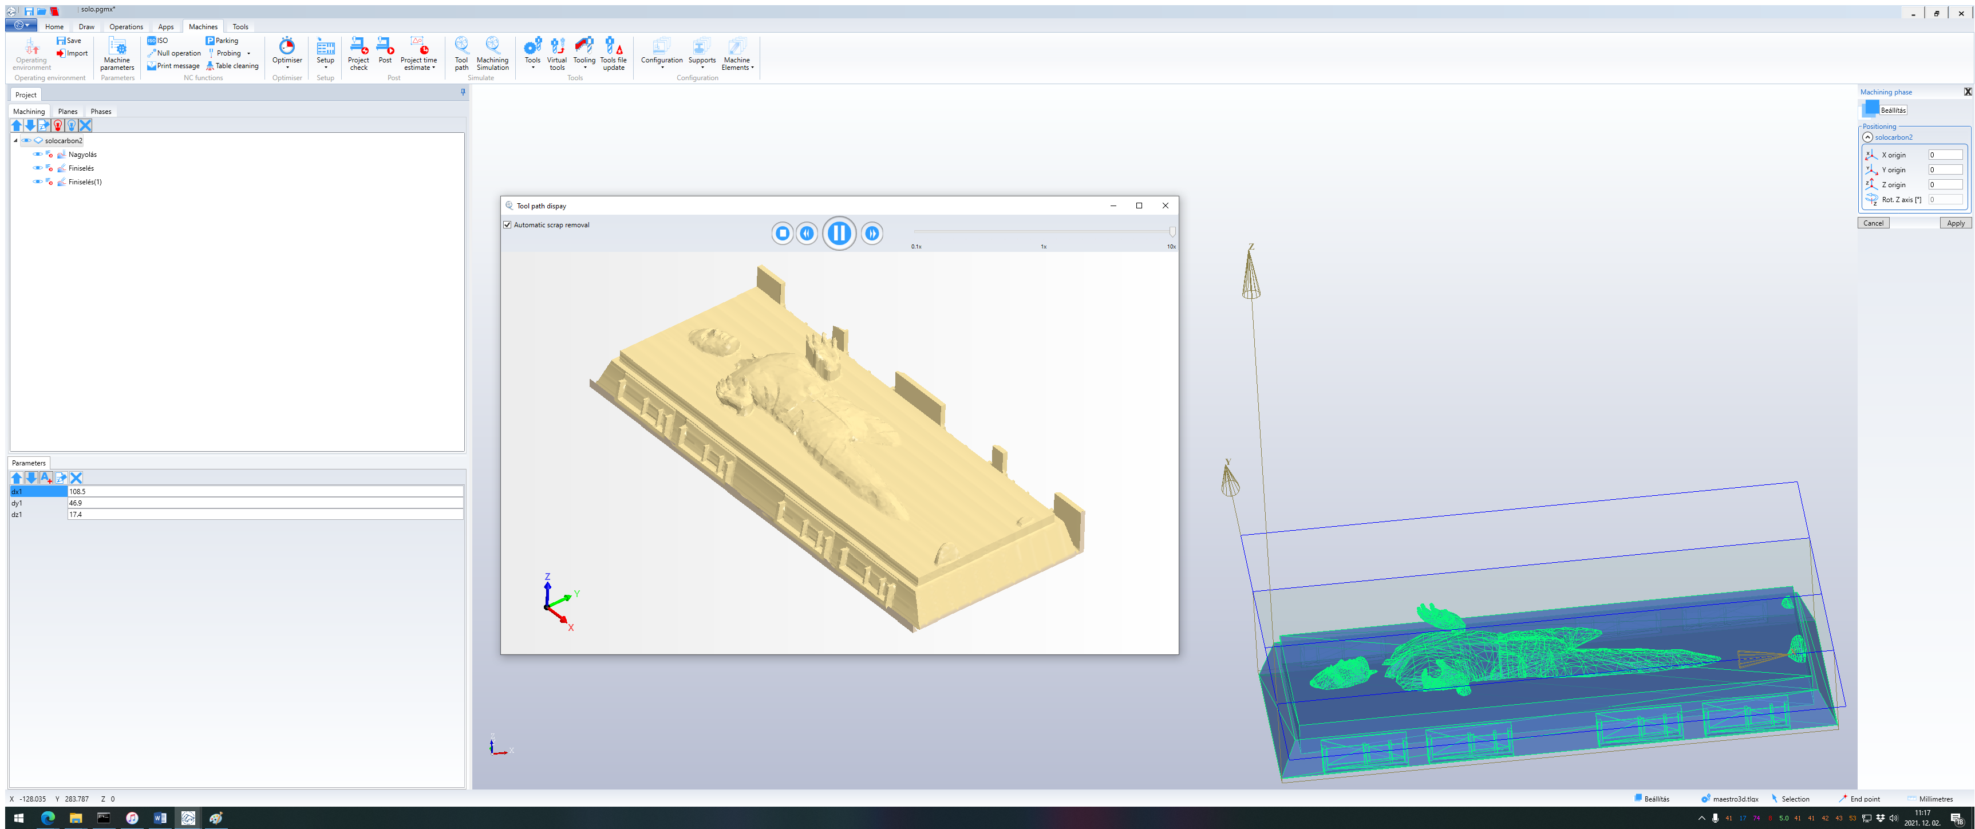Click the Post processor button
Viewport: 1975px width, 829px height.
click(x=385, y=50)
